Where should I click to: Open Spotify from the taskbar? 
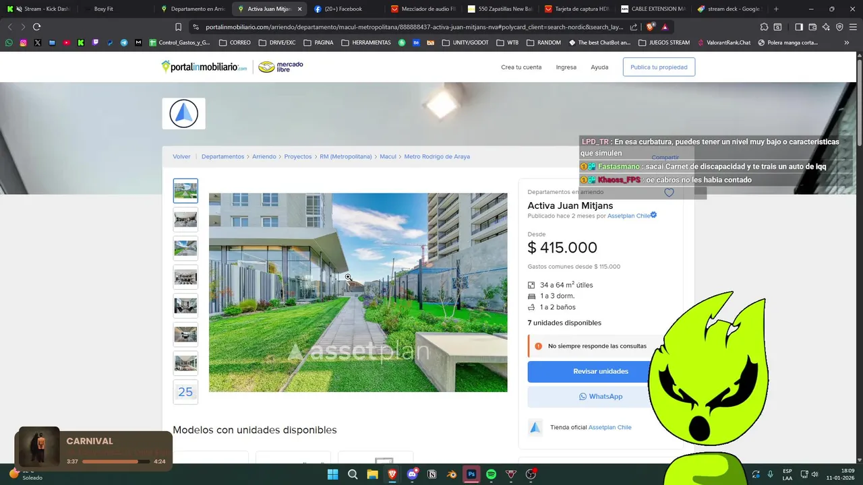(491, 474)
